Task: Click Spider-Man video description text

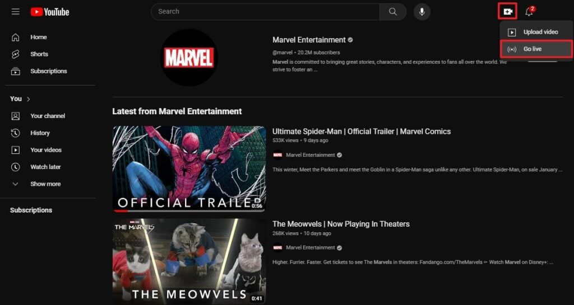Action: pyautogui.click(x=417, y=170)
